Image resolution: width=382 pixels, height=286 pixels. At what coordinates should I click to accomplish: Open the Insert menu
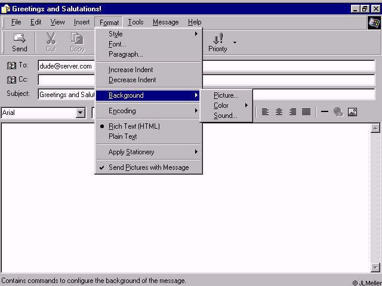coord(82,22)
